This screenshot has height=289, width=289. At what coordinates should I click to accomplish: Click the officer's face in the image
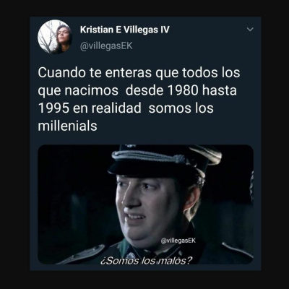click(x=148, y=207)
